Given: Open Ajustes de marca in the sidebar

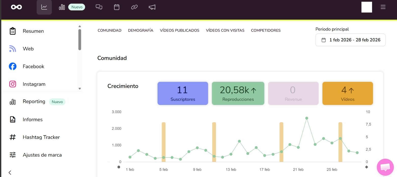Looking at the screenshot, I should click(42, 155).
